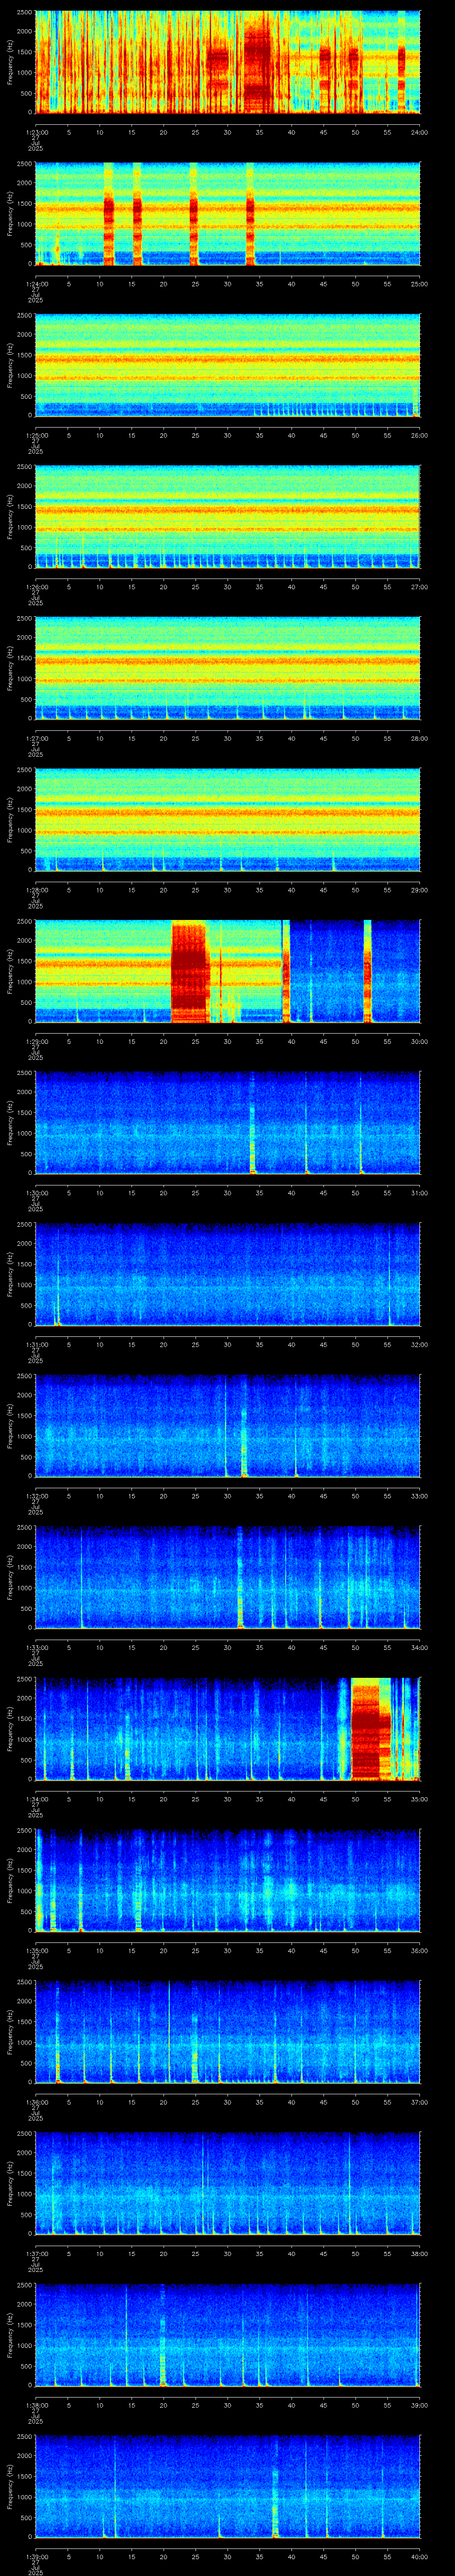Activate the spectrogram panel starting at 1:36:00
This screenshot has width=455, height=2576.
(227, 2032)
